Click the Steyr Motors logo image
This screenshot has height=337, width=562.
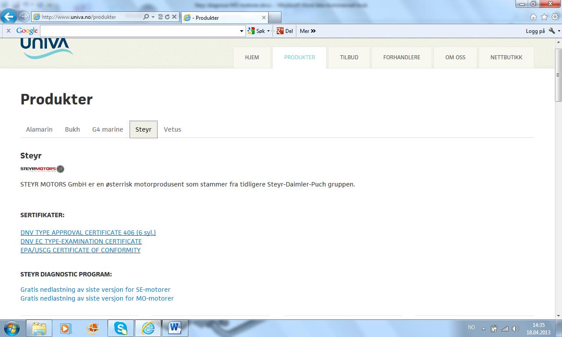click(42, 169)
